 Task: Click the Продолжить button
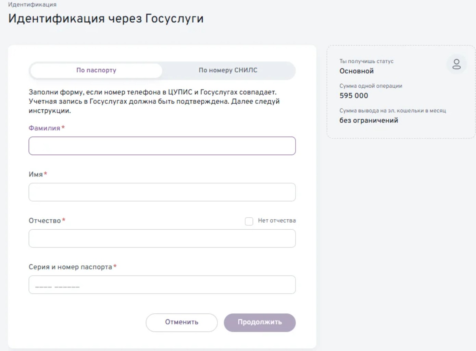(260, 323)
